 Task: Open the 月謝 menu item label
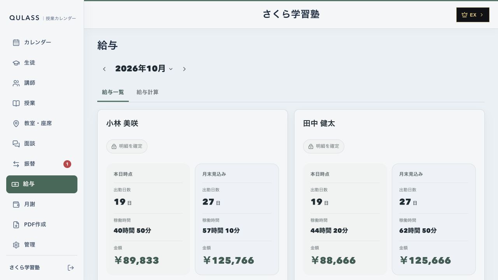coord(30,204)
